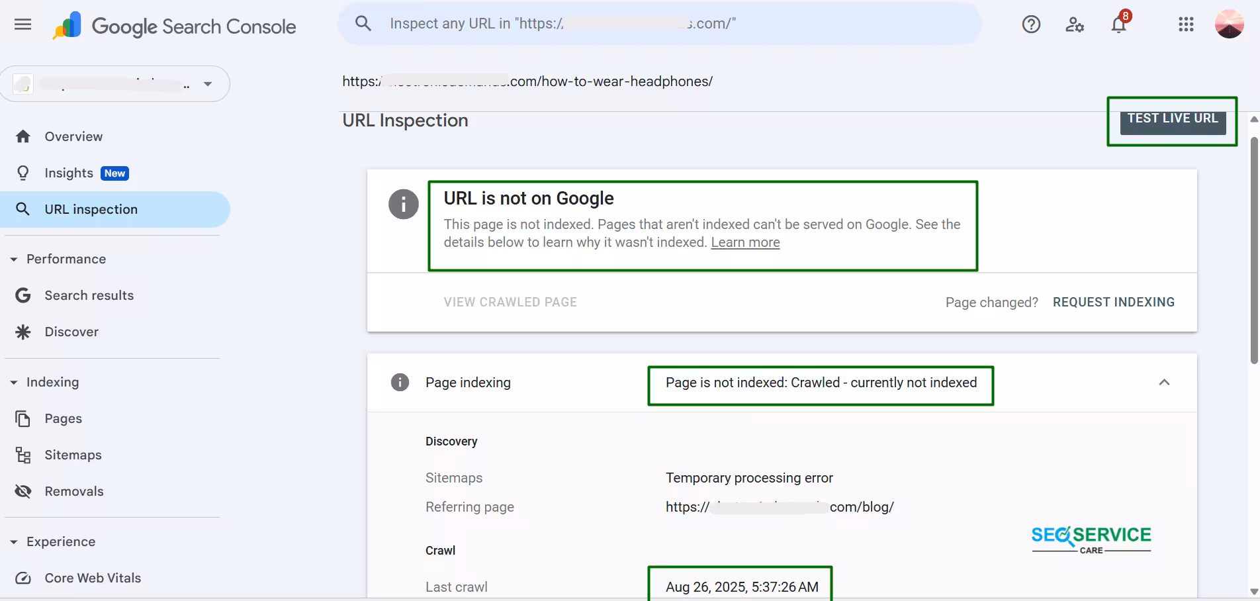1260x601 pixels.
Task: Open the Learn more link
Action: click(744, 242)
